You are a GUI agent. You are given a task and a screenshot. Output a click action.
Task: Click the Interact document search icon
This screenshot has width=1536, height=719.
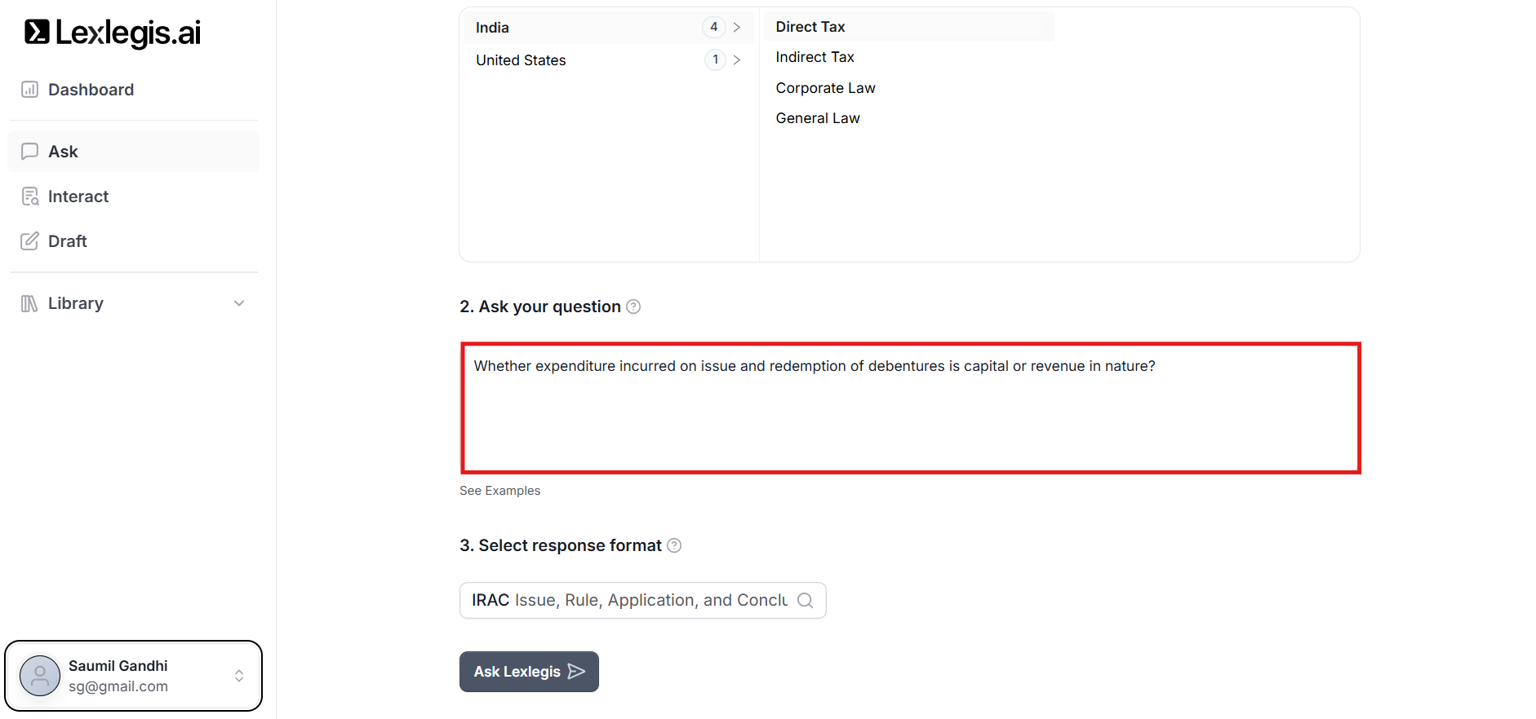click(x=29, y=196)
